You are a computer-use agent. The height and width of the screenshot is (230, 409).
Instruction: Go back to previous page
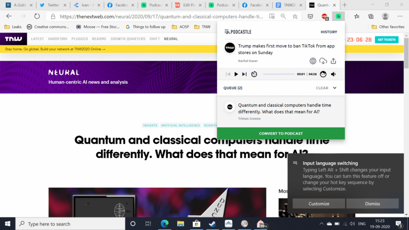[x=9, y=16]
